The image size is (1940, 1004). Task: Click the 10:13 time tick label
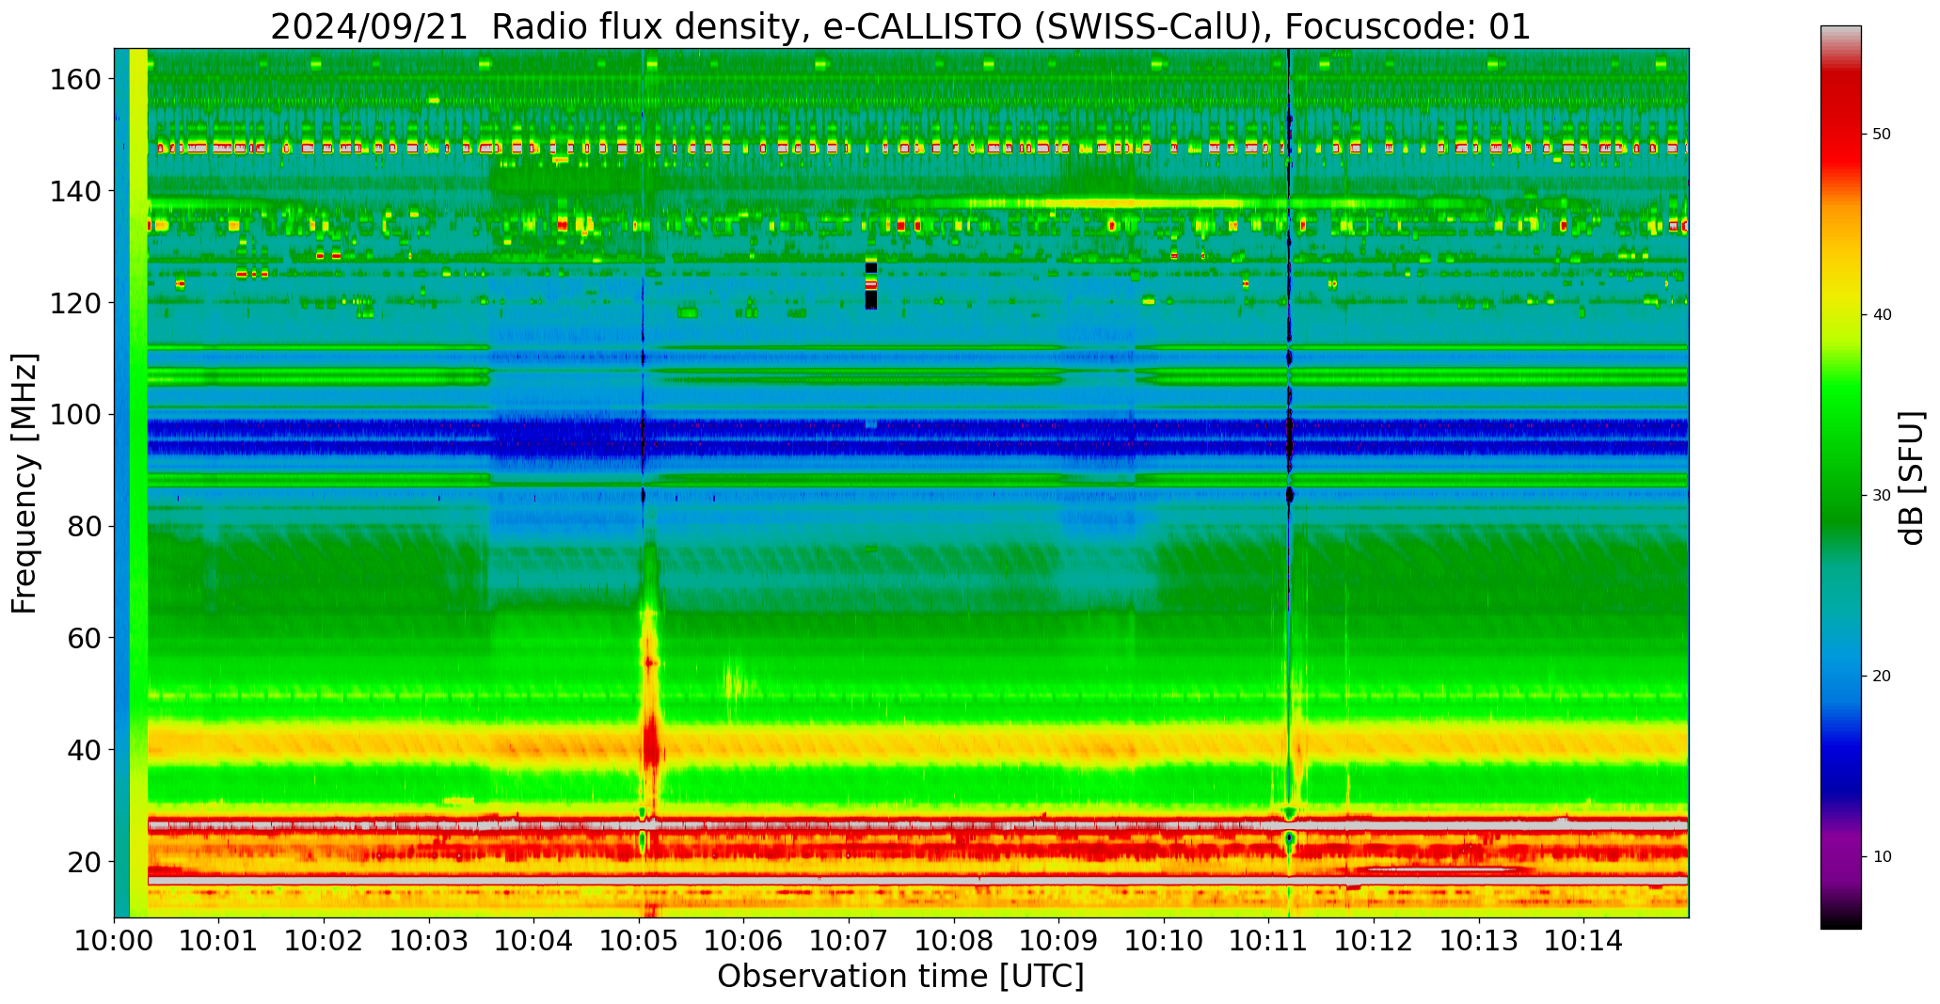click(1479, 939)
